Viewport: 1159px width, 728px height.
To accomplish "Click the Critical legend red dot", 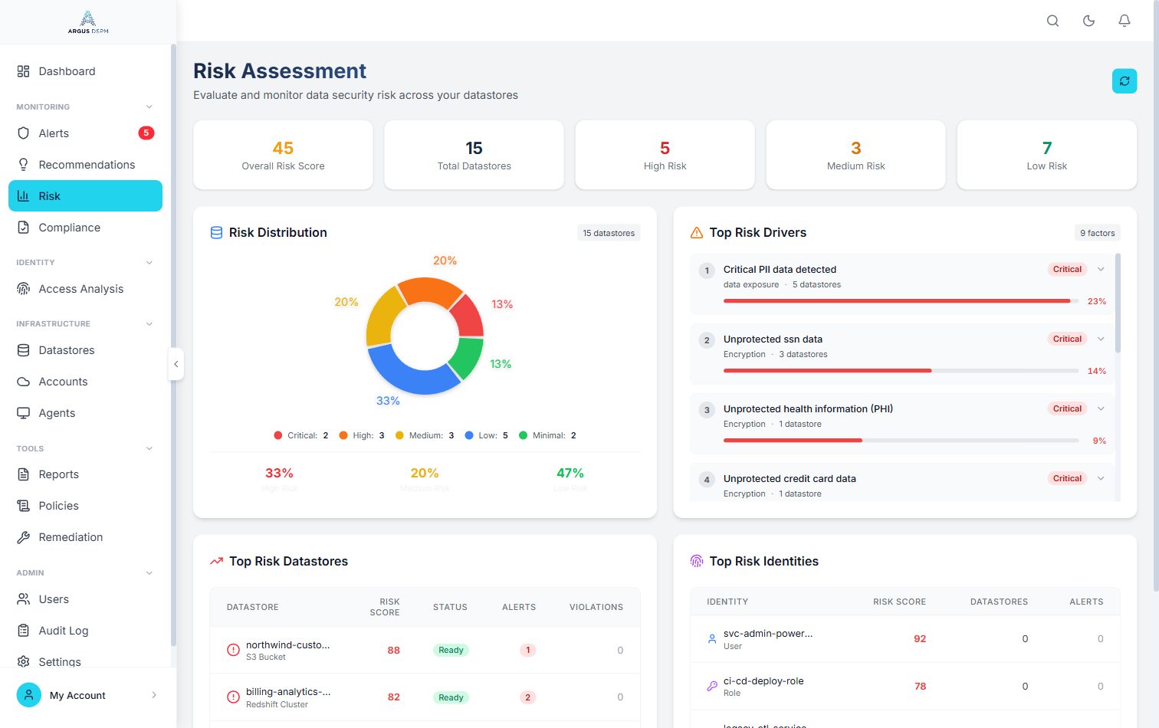I will (x=277, y=435).
